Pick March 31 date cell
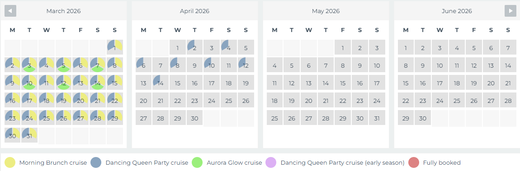 29,135
